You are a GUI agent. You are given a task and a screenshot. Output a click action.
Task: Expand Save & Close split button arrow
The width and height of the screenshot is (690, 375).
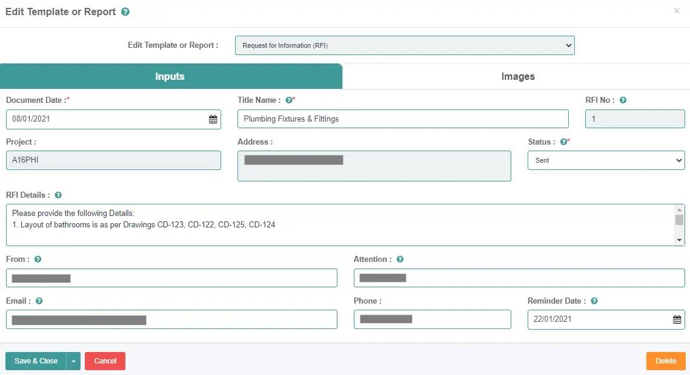73,361
